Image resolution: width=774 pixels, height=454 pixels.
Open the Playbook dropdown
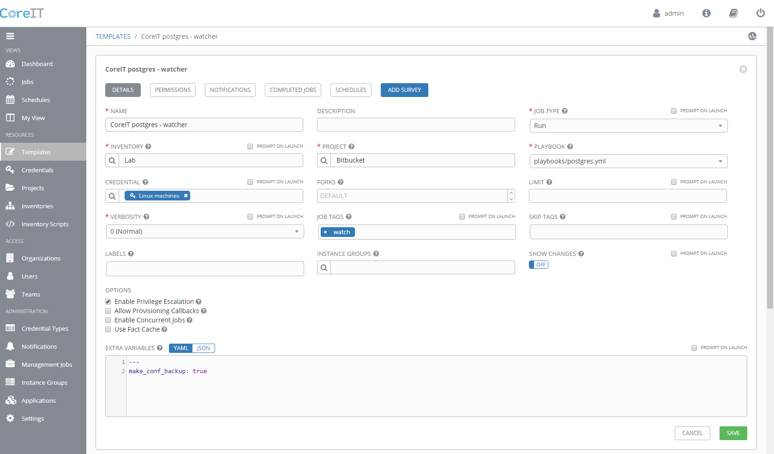tap(628, 161)
